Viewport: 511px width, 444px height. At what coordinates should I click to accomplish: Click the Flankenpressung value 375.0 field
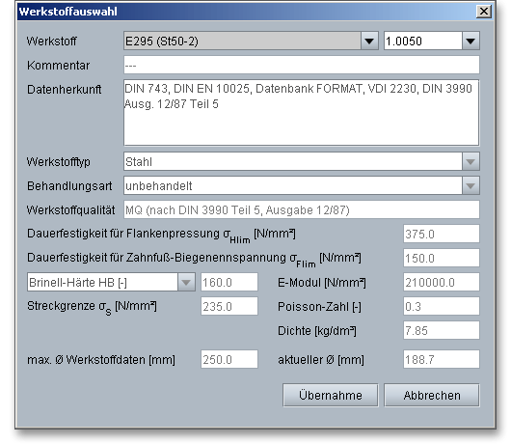[x=442, y=234]
